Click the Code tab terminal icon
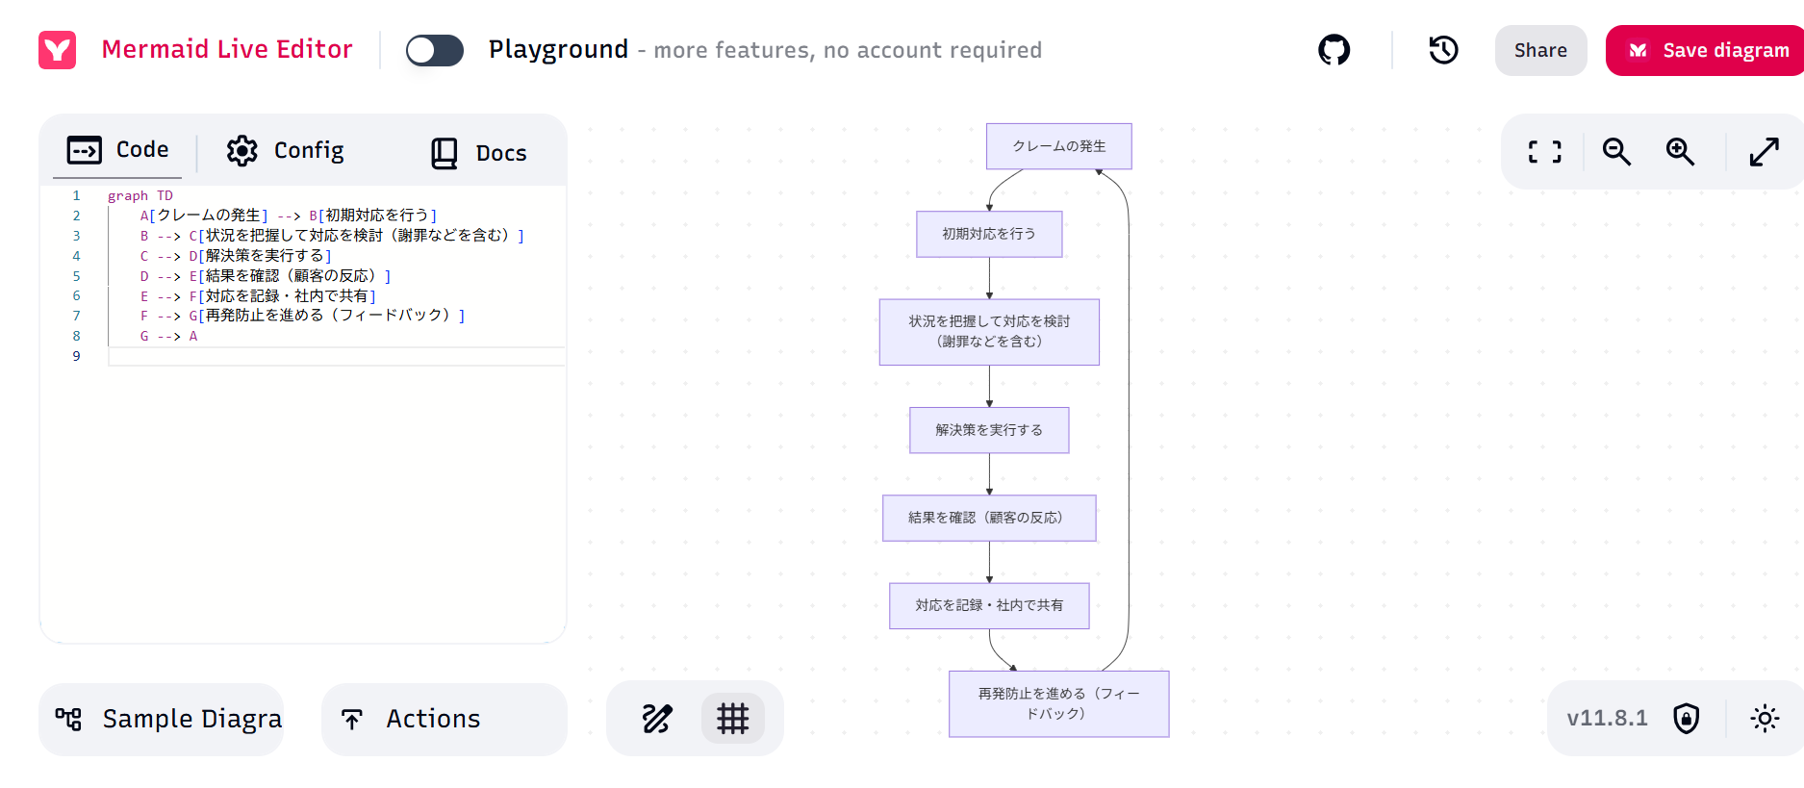Screen dimensions: 1804x788 [x=85, y=150]
